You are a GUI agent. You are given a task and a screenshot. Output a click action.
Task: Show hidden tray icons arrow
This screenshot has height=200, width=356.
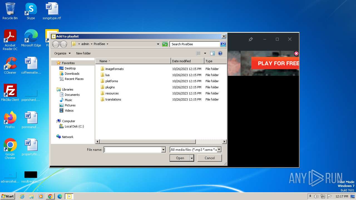coord(310,196)
